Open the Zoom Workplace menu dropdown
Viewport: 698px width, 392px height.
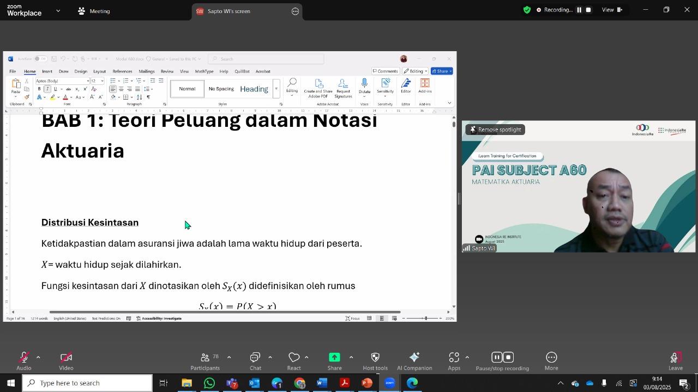(58, 10)
